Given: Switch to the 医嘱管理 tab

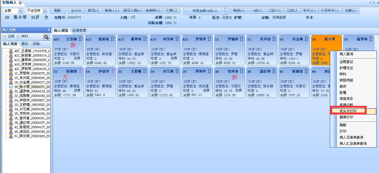Looking at the screenshot, I should tap(79, 31).
